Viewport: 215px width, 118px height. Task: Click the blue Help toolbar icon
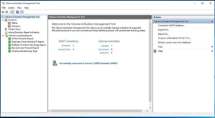coord(17,12)
